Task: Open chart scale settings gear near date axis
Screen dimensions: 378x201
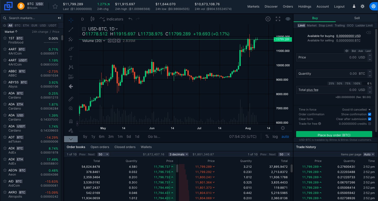Action: pos(283,128)
